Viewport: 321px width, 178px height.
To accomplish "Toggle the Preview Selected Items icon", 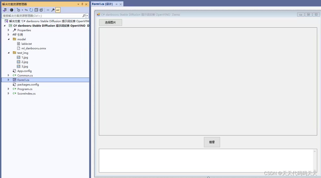I will [x=58, y=10].
